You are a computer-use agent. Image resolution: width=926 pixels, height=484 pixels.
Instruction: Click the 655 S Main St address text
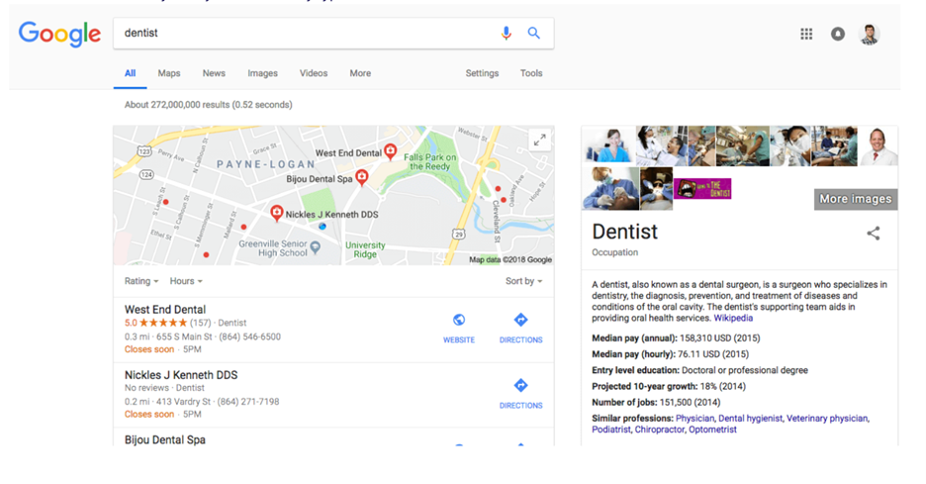pos(184,337)
